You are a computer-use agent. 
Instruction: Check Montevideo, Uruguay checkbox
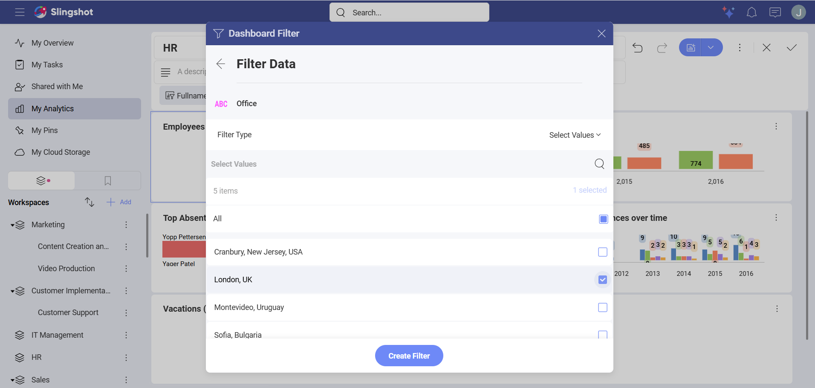tap(603, 307)
